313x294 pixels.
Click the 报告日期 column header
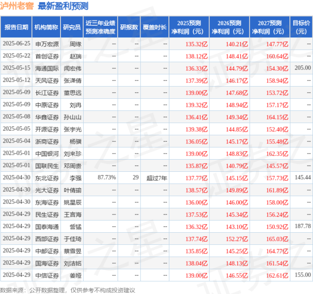tap(16, 27)
